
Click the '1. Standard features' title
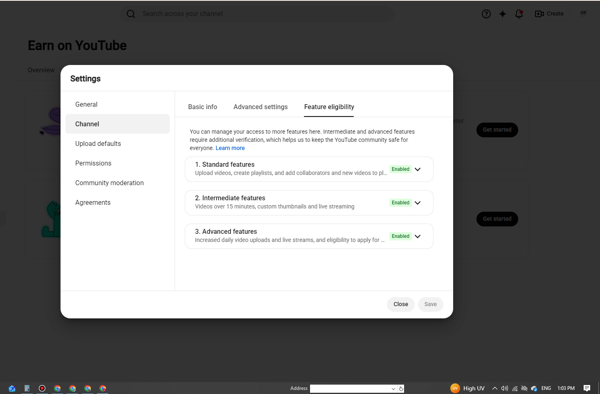(225, 164)
